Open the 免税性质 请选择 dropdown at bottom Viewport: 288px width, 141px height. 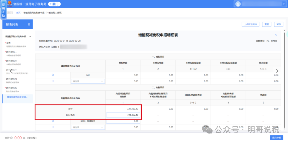pos(88,127)
